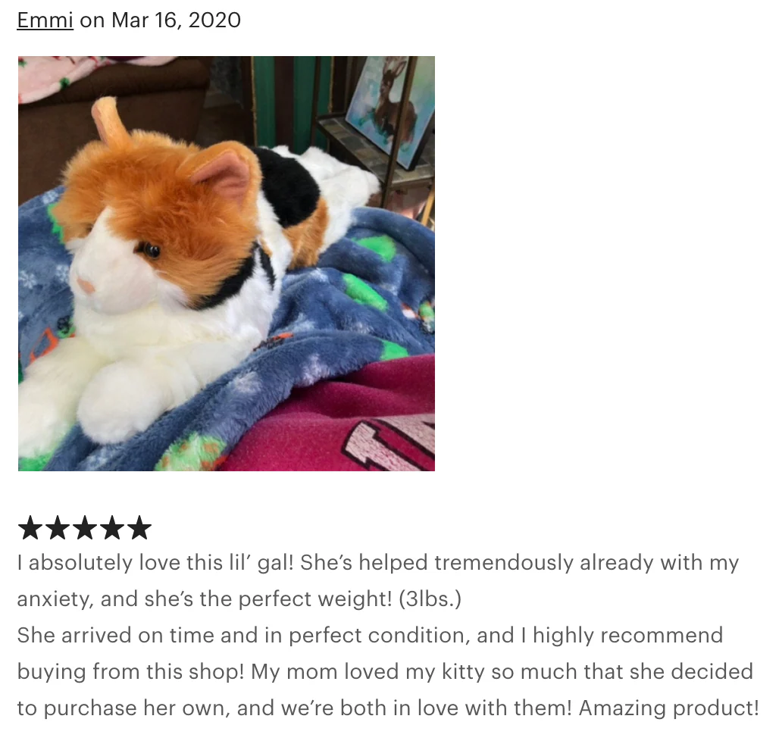Open the plush calico cat review photo
This screenshot has width=779, height=744.
pyautogui.click(x=227, y=263)
